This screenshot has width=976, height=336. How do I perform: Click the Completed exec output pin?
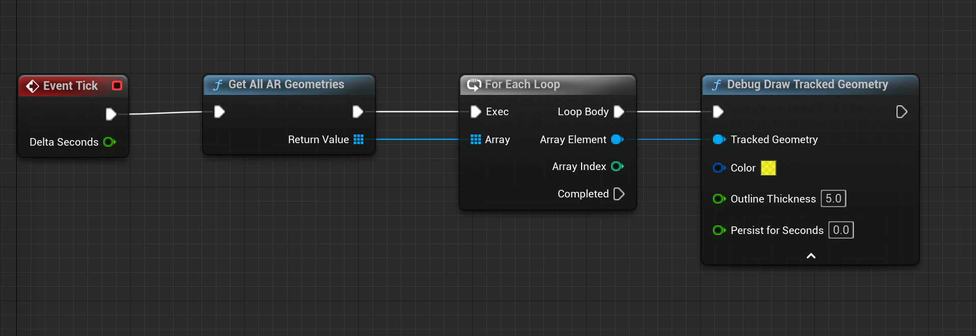[619, 194]
